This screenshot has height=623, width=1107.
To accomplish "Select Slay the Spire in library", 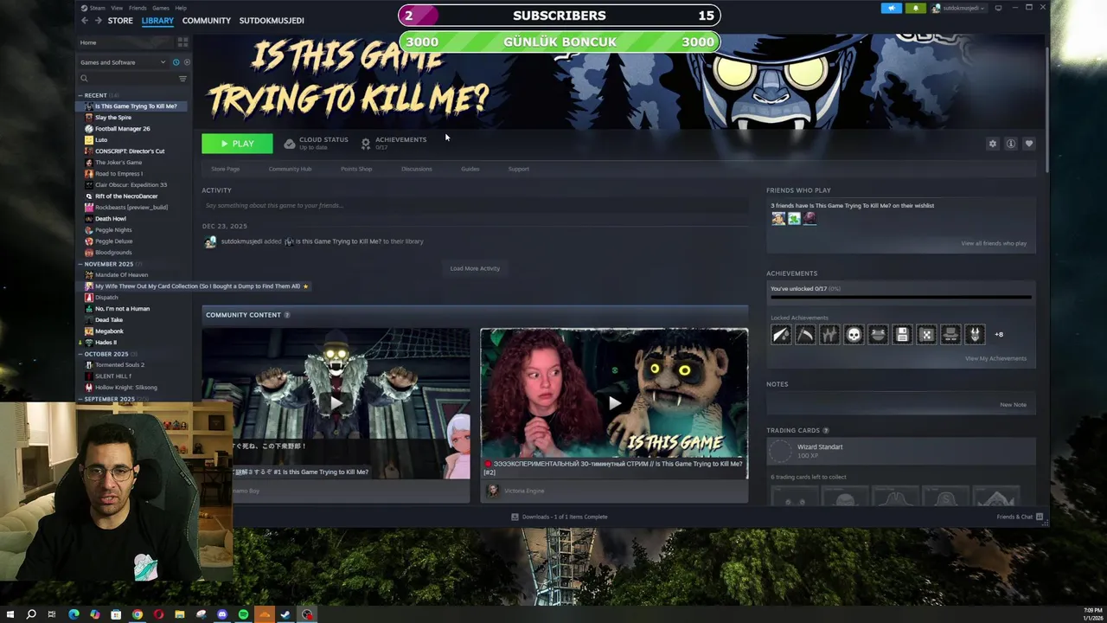I will [113, 118].
